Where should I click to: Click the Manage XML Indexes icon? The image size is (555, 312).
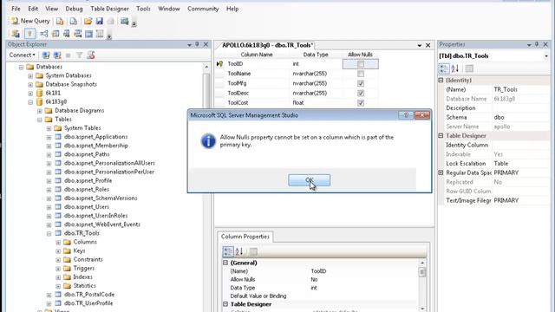77,34
